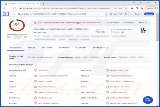
Task: Open the tab search chevron in browser title bar
Action: (134, 3)
